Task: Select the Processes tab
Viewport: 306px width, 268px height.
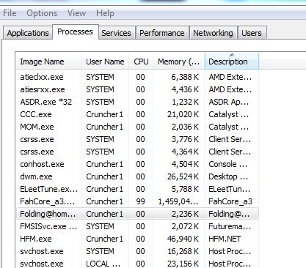Action: click(x=75, y=31)
